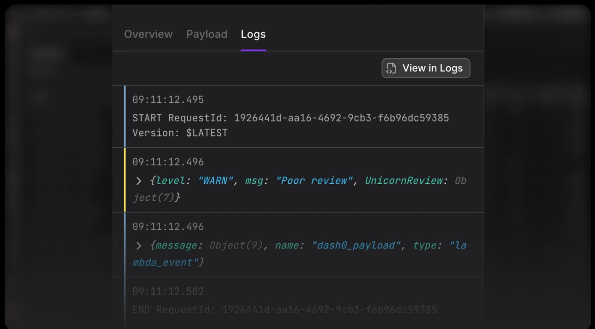Select the 09:11:12.502 timestamp
Screen dimensions: 595x329
coord(168,291)
